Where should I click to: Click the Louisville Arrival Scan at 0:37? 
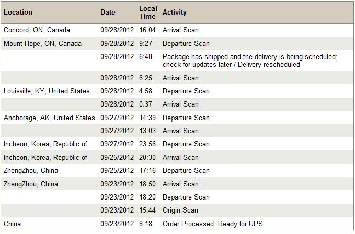tap(180, 104)
